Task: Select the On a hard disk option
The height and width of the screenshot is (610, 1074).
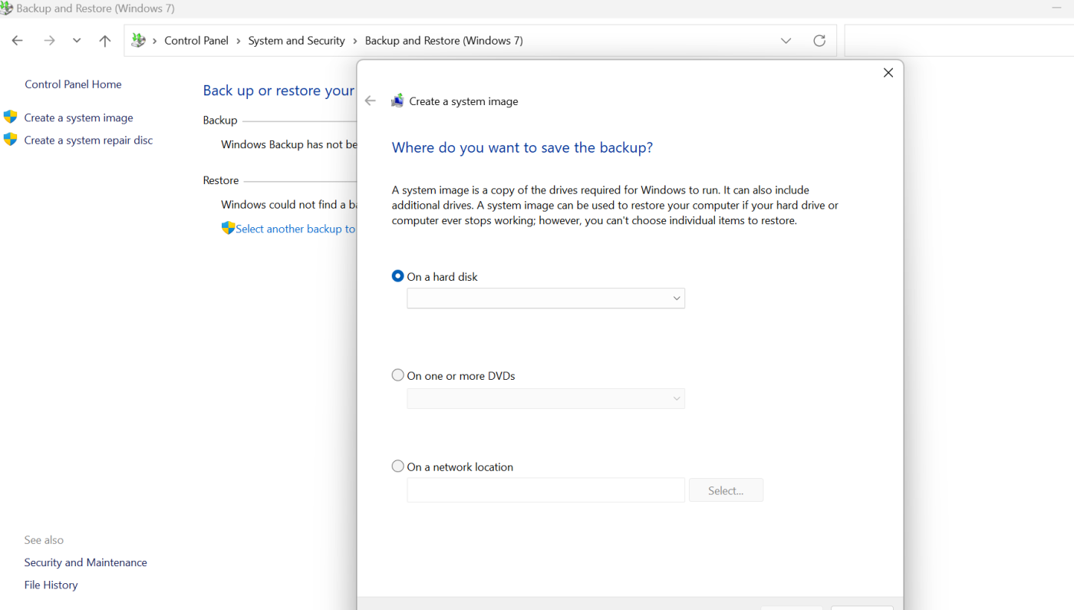Action: [397, 275]
